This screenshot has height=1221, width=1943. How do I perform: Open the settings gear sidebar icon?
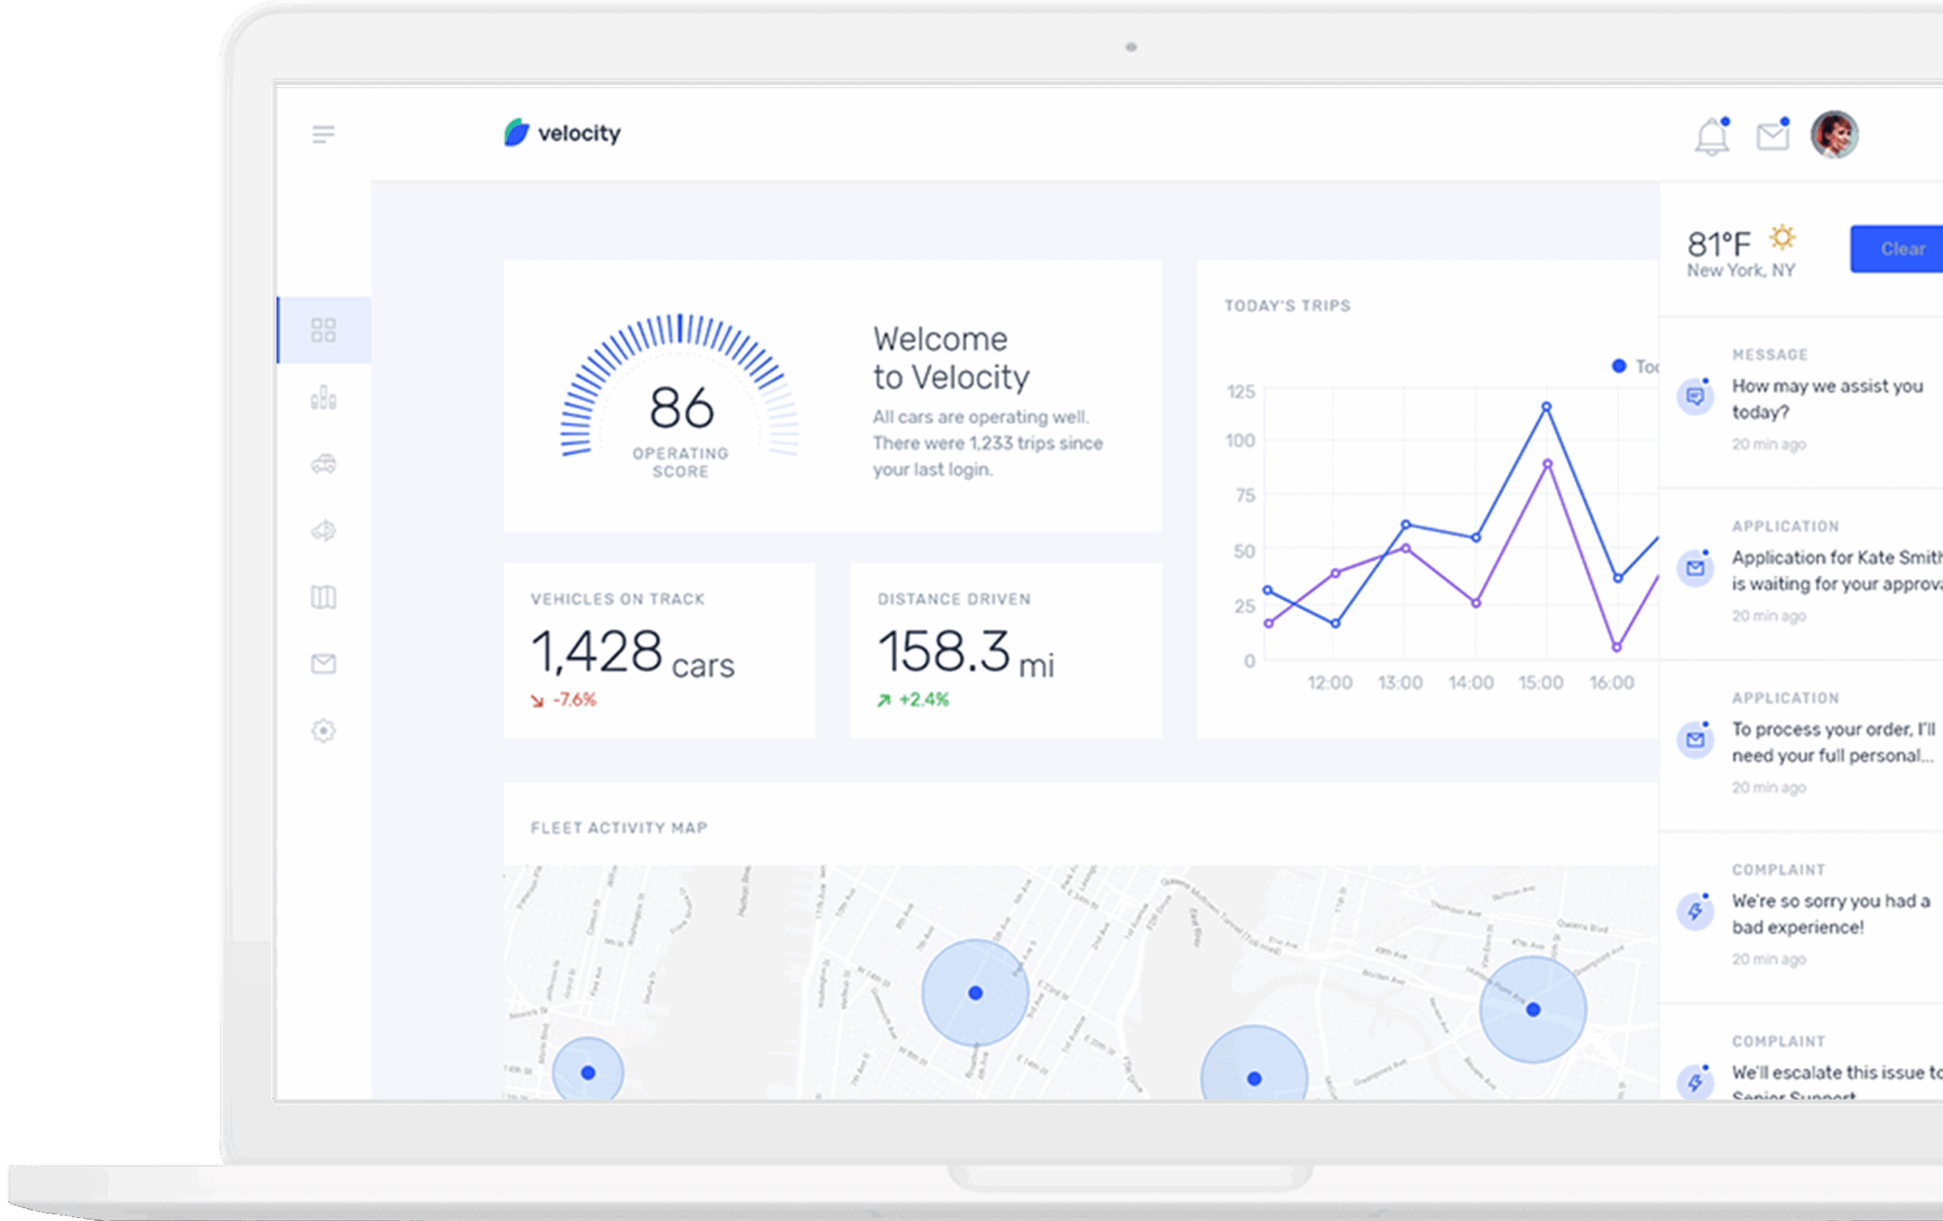pyautogui.click(x=323, y=730)
